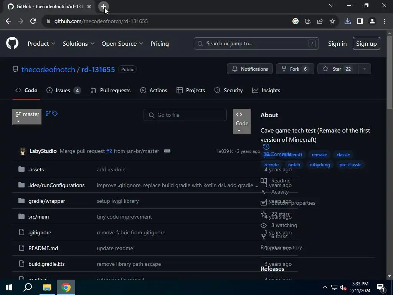
Task: Click the rubydung topic tag
Action: point(320,165)
